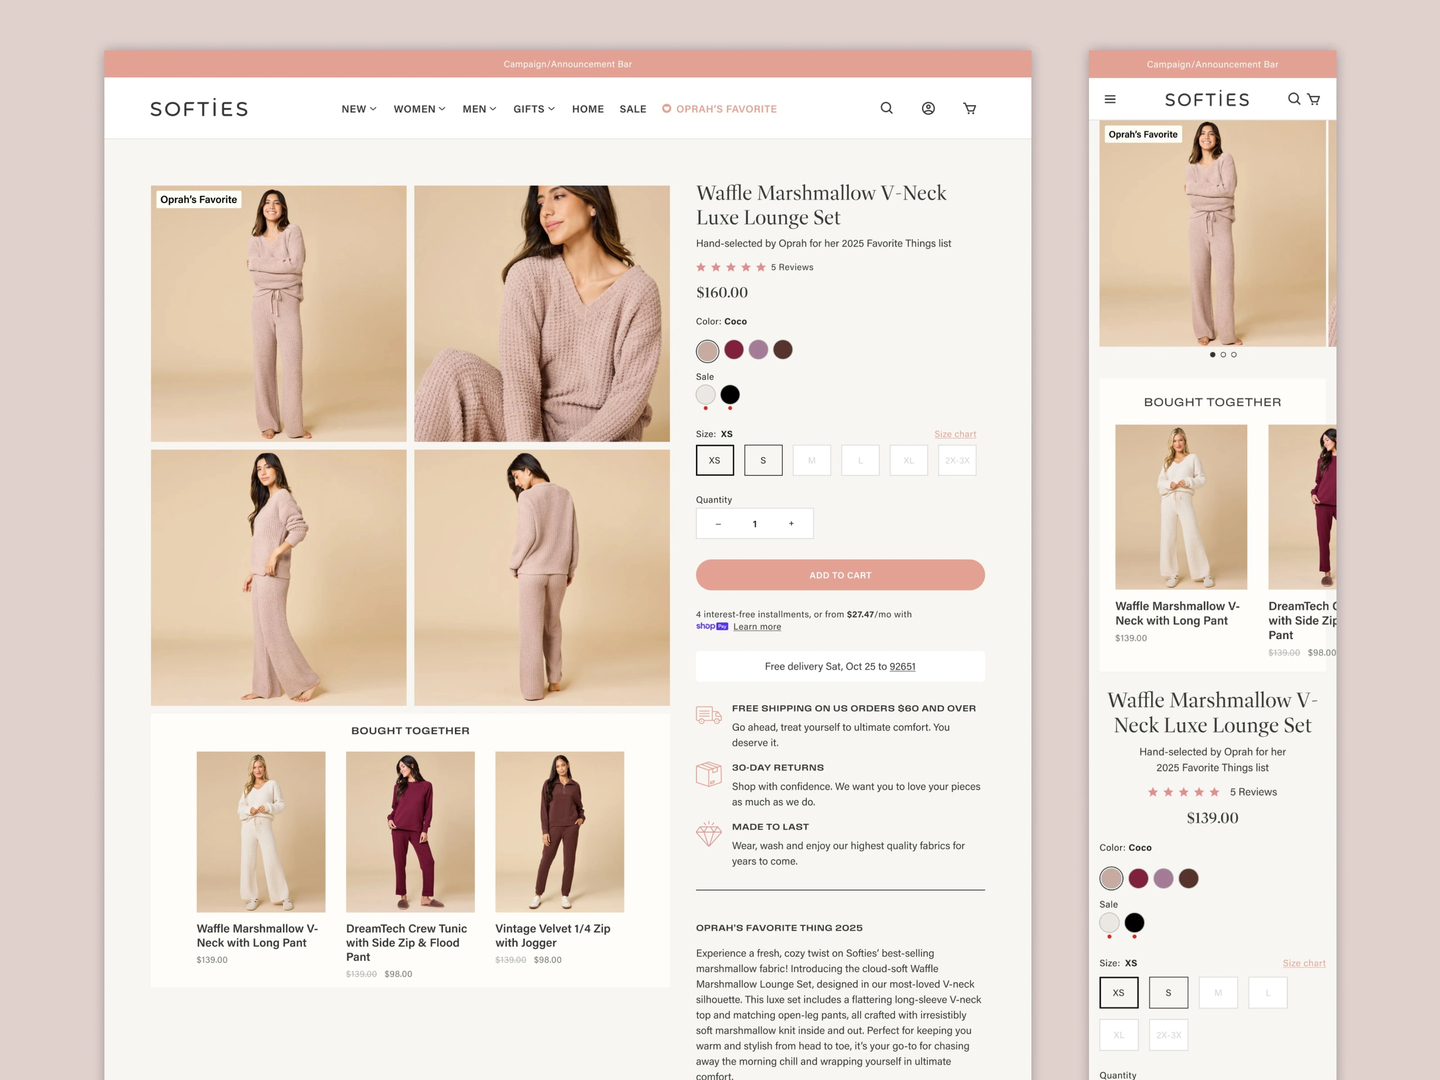
Task: Open the SALE menu item
Action: coord(633,109)
